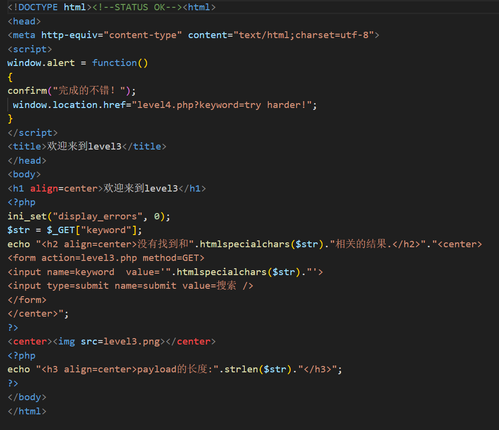Click the closing form tag
499x430 pixels.
click(27, 300)
